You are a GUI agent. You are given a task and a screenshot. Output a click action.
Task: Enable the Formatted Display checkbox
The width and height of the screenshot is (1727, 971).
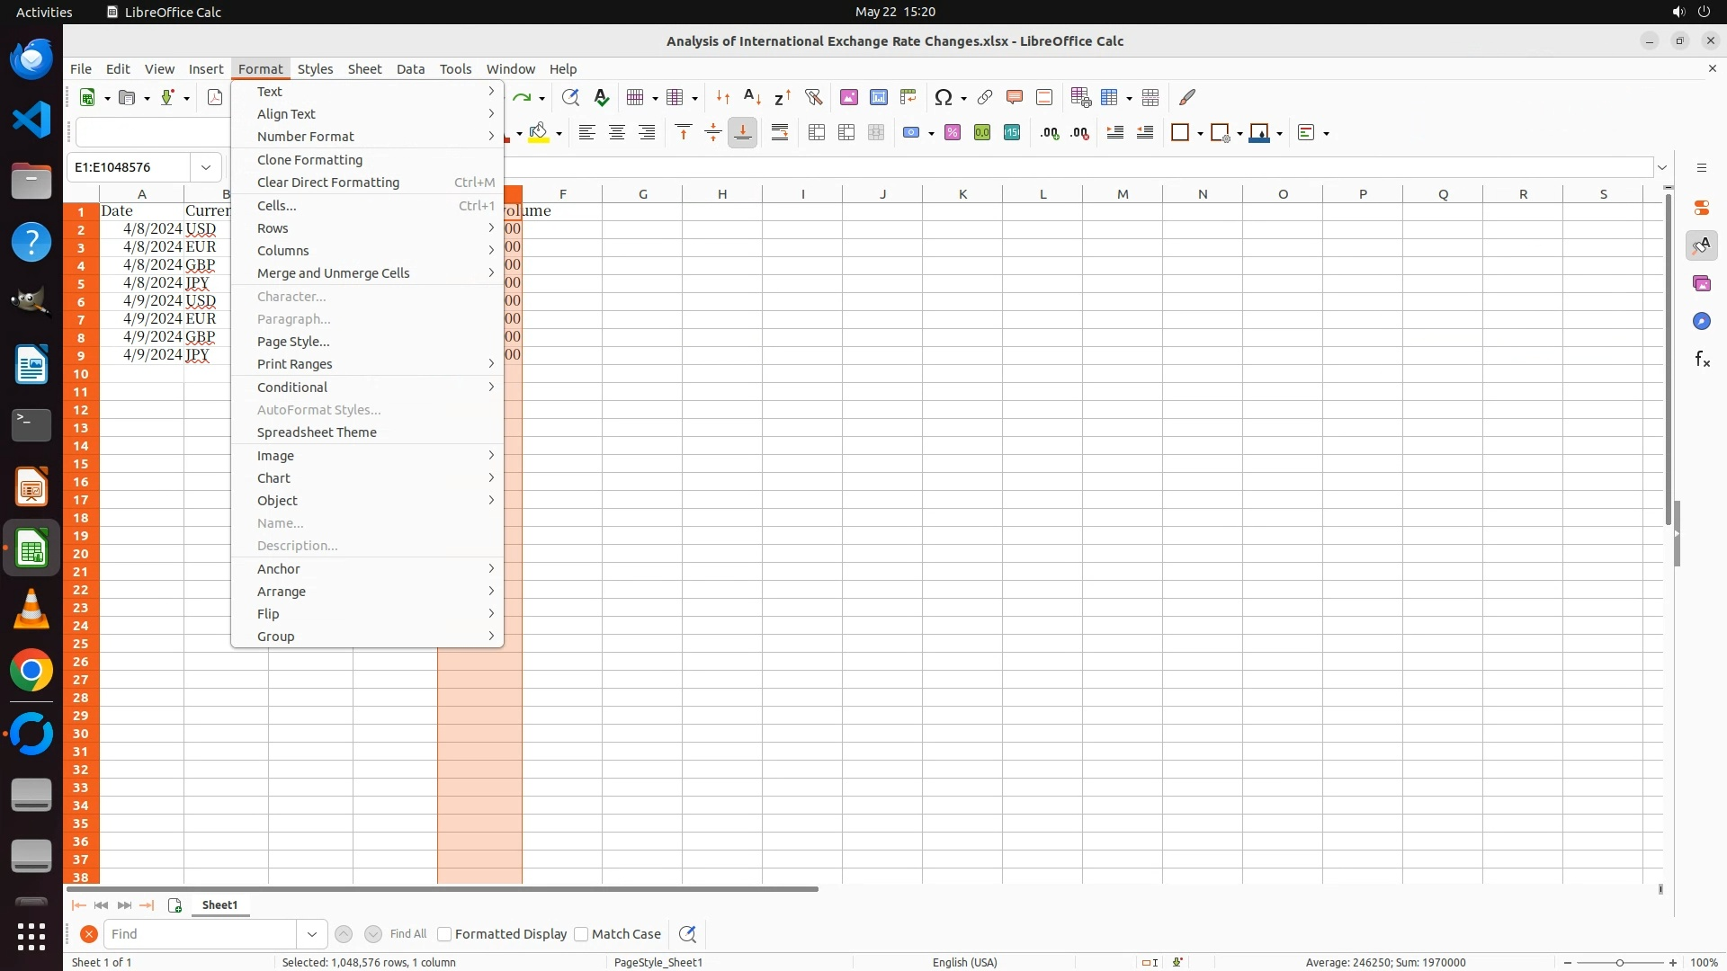coord(444,934)
